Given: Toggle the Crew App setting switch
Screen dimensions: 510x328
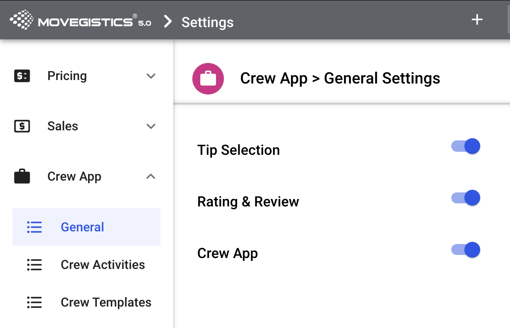Looking at the screenshot, I should pos(466,250).
